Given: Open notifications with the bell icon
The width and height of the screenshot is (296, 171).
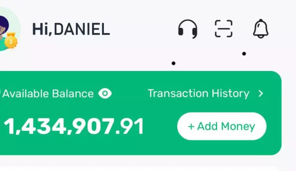Looking at the screenshot, I should pos(261,28).
